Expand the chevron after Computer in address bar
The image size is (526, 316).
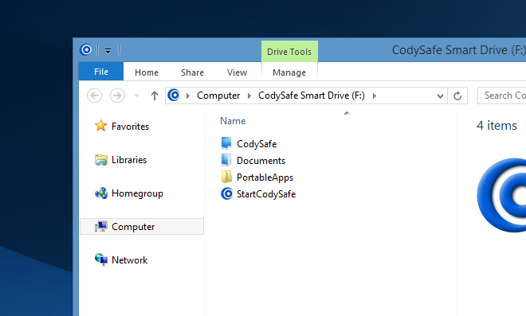(x=249, y=96)
